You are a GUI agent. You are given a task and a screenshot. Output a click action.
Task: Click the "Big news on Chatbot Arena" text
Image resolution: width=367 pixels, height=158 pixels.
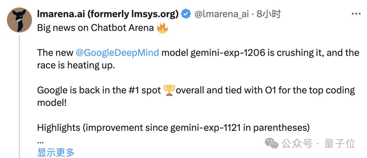95,28
